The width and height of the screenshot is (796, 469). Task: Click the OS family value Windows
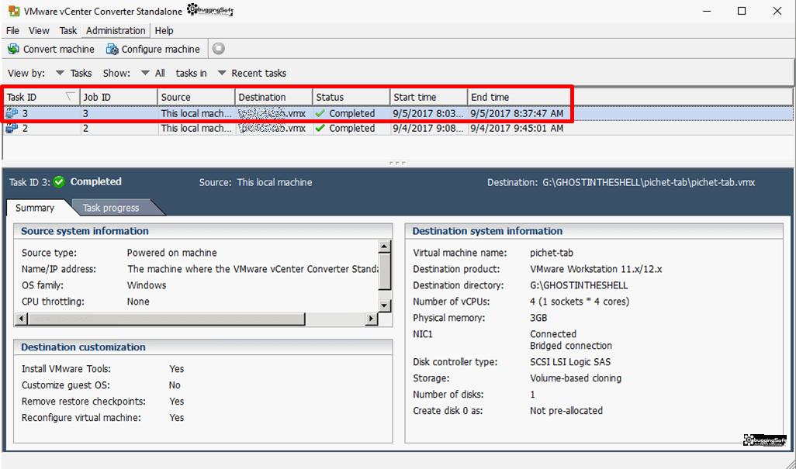click(x=146, y=285)
